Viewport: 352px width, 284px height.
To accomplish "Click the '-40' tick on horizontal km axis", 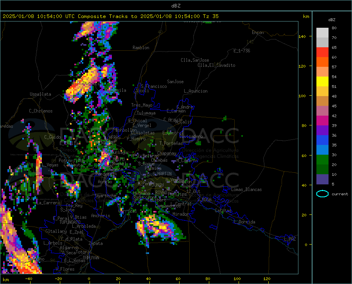I will (29, 279).
